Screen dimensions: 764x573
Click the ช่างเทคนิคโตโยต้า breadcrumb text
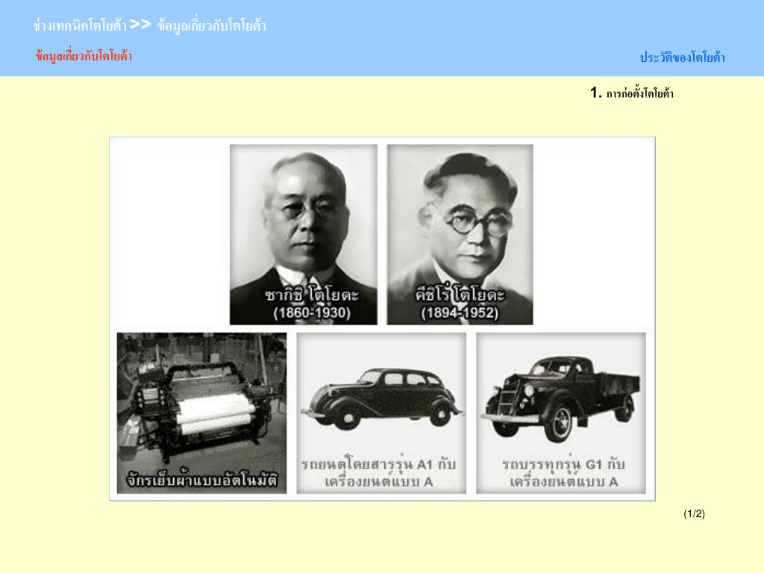[x=80, y=25]
